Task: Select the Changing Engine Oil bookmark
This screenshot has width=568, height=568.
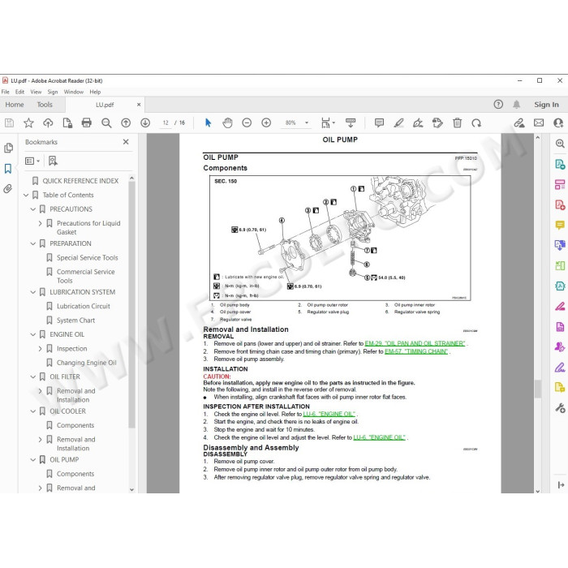Action: point(87,363)
